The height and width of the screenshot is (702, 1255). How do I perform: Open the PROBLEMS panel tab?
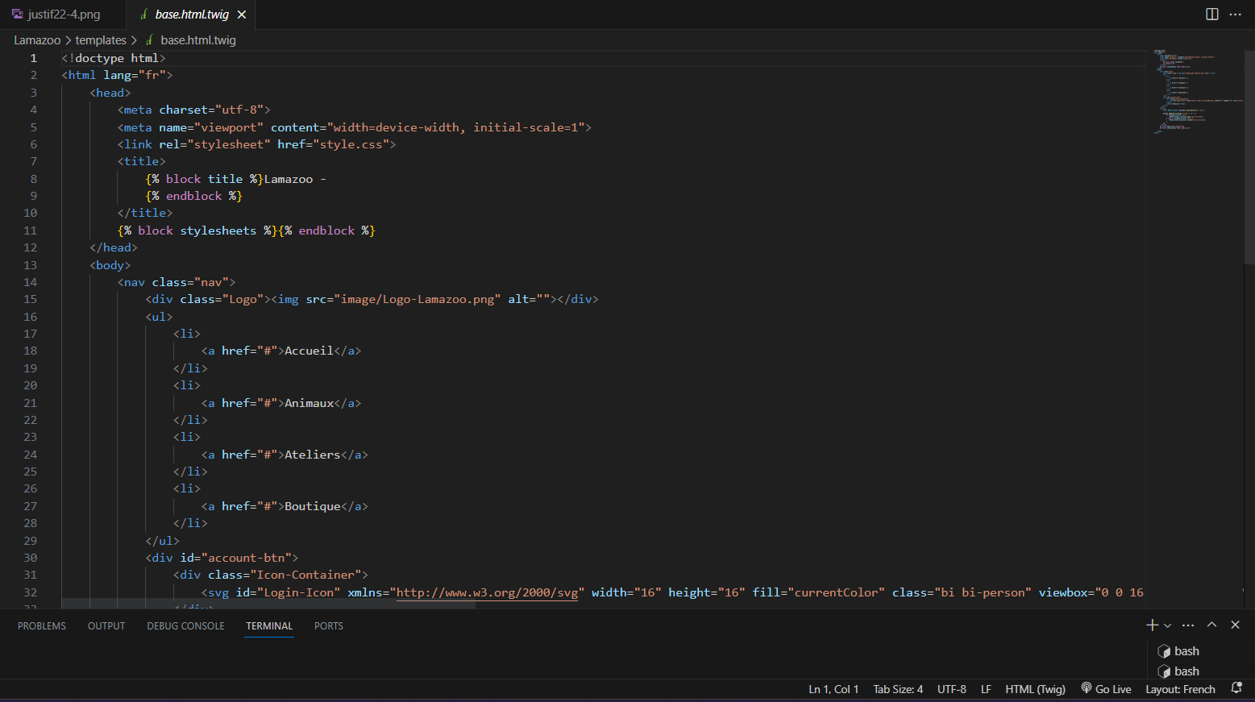(x=42, y=626)
